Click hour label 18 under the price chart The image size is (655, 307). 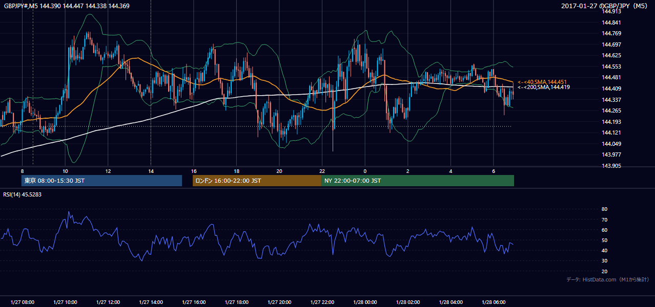coord(236,171)
